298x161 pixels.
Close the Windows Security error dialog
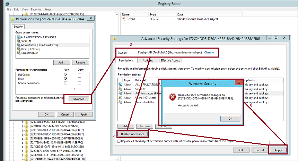coord(239,83)
